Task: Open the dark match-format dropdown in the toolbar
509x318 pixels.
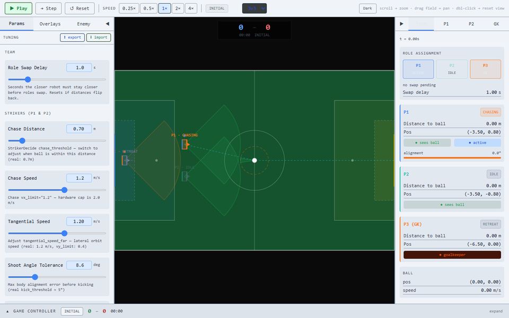Action: click(x=254, y=8)
